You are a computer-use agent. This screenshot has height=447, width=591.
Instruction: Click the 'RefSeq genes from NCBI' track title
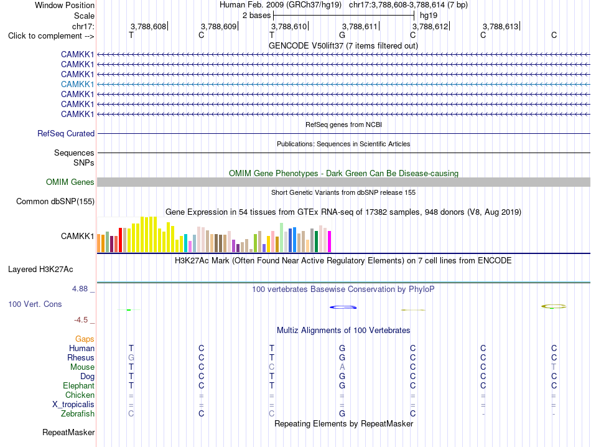[344, 125]
